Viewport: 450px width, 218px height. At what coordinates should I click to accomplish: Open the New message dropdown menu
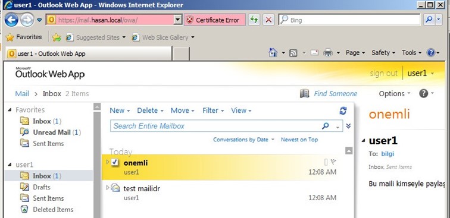coord(120,110)
